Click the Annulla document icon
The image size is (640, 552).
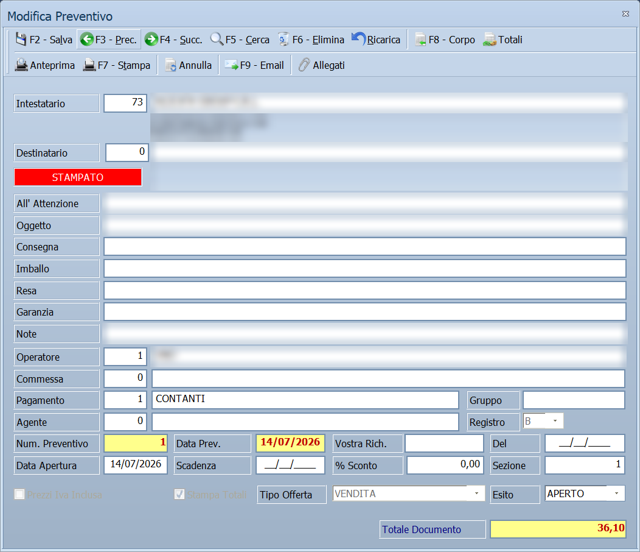point(170,65)
